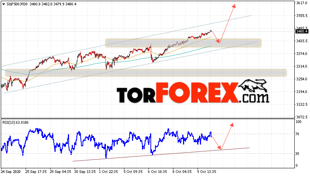Viewport: 310px width, 176px height.
Task: Click the 25 Sep 17:35 time label
Action: tap(36, 172)
